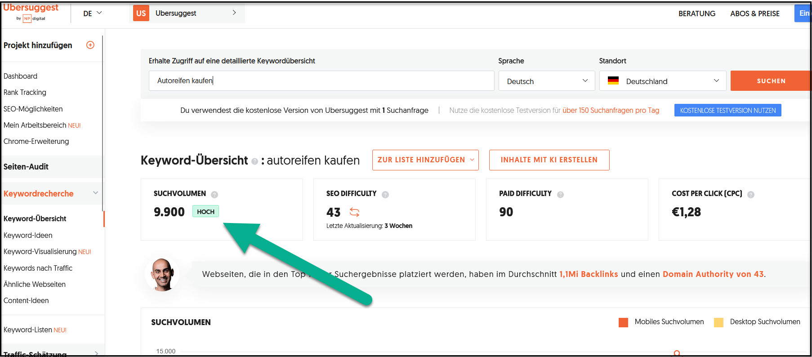Click Letzte Aktualisierung: 3 Wochen text
This screenshot has height=357, width=812.
(x=369, y=226)
